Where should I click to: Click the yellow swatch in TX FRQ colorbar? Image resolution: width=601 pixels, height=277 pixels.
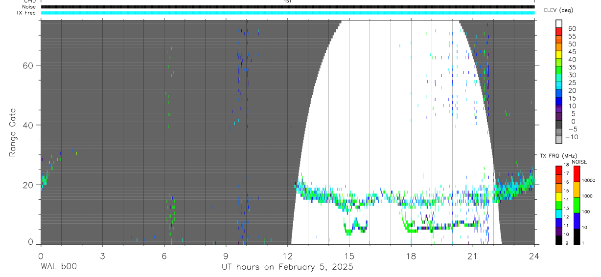[x=559, y=196]
